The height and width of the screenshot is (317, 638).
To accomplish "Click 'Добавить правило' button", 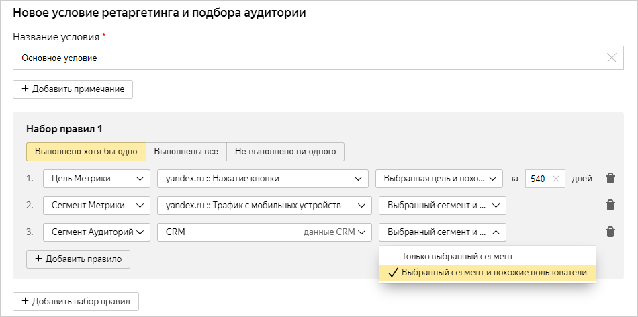I will click(x=78, y=259).
